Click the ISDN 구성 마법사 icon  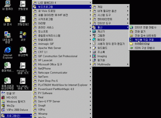point(131,48)
